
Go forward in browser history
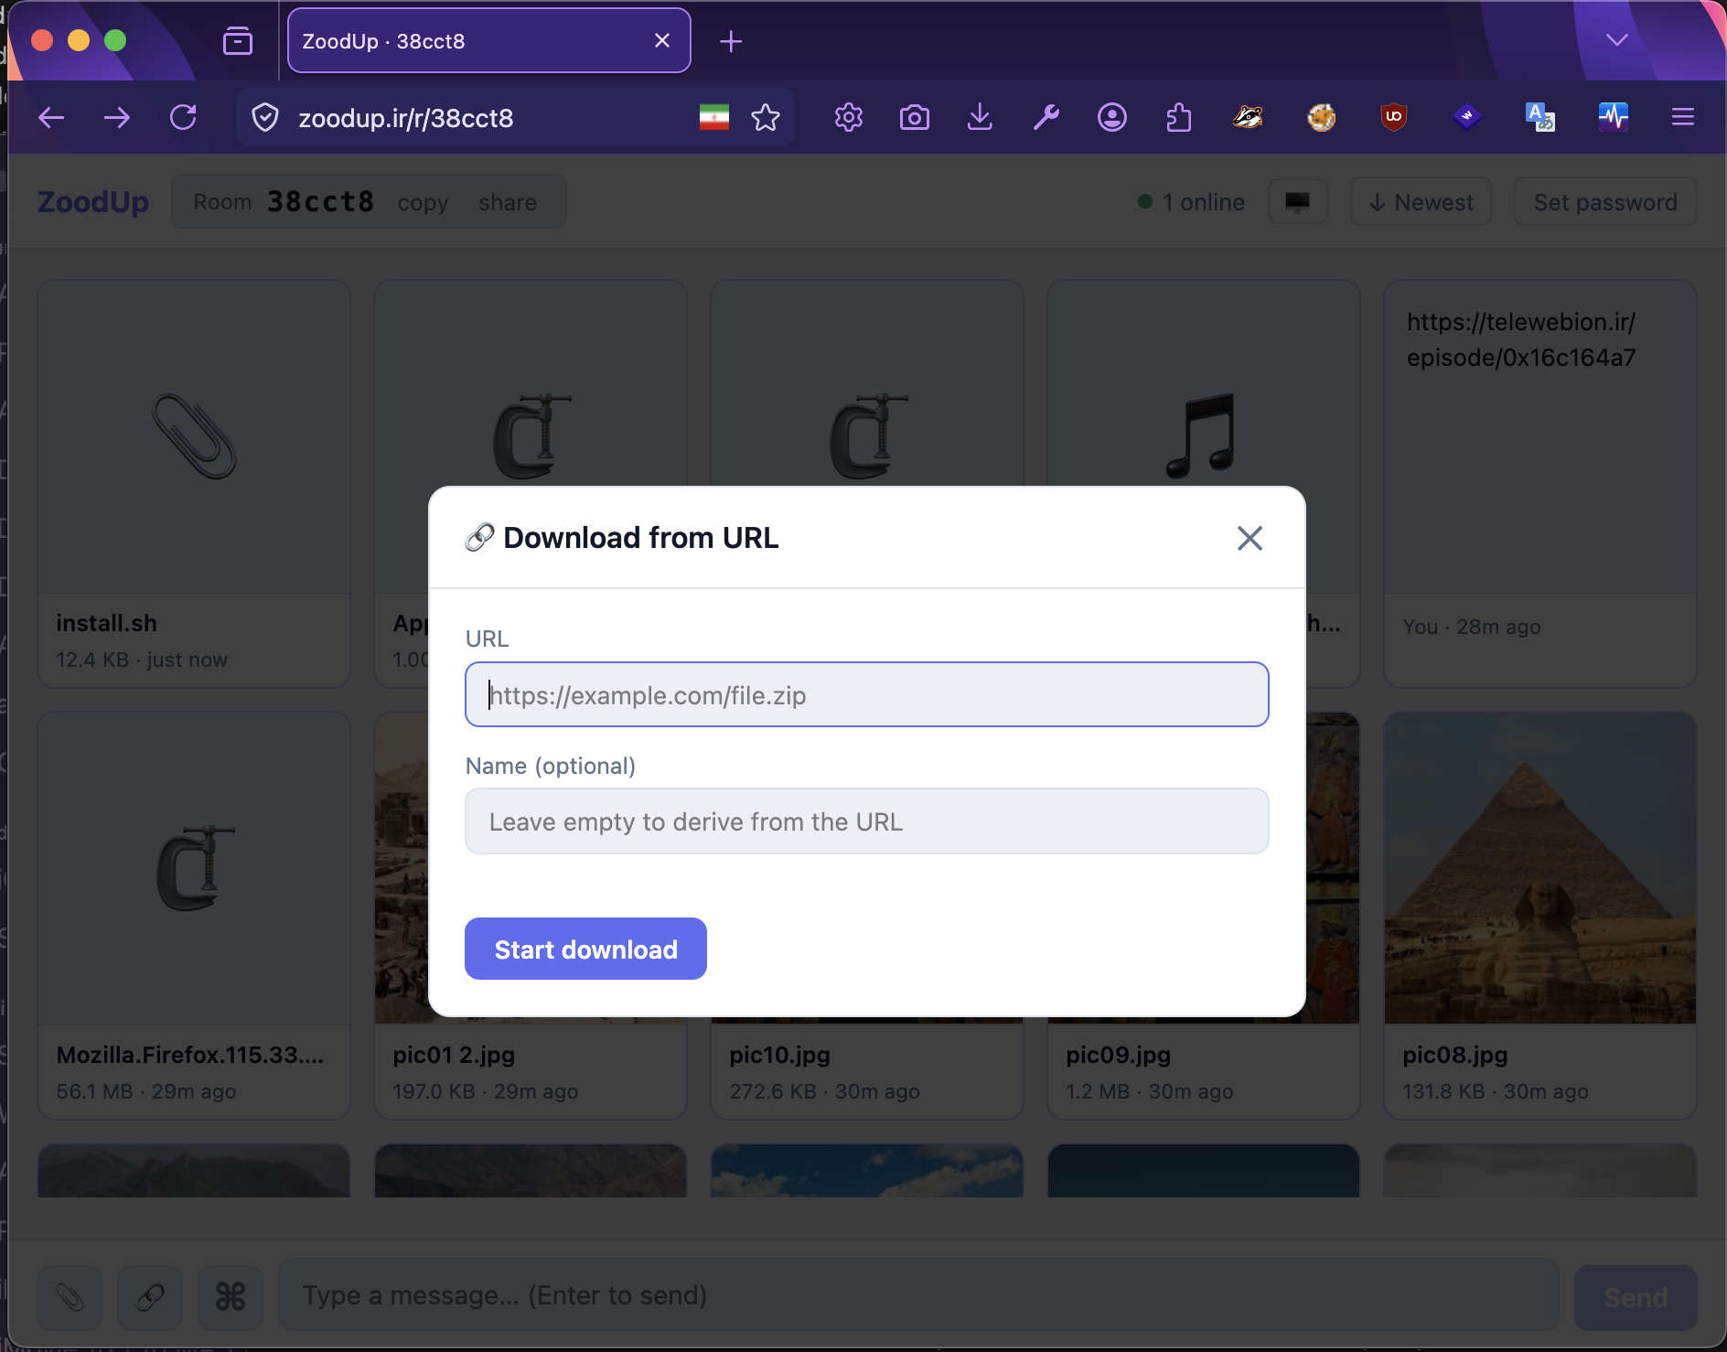[x=117, y=117]
